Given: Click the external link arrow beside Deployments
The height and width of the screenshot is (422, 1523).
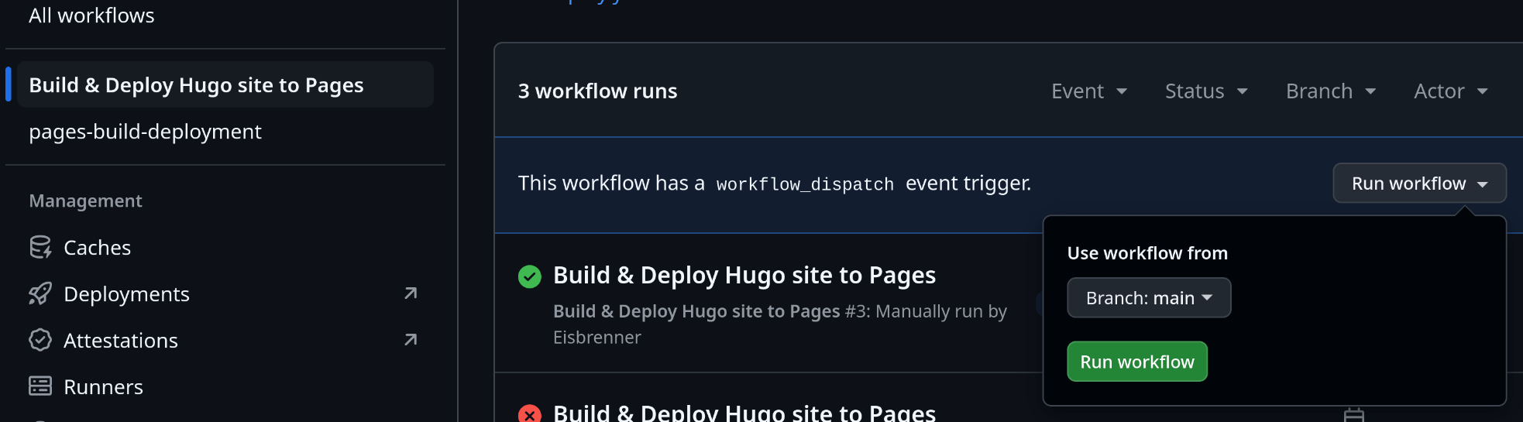Looking at the screenshot, I should point(411,293).
